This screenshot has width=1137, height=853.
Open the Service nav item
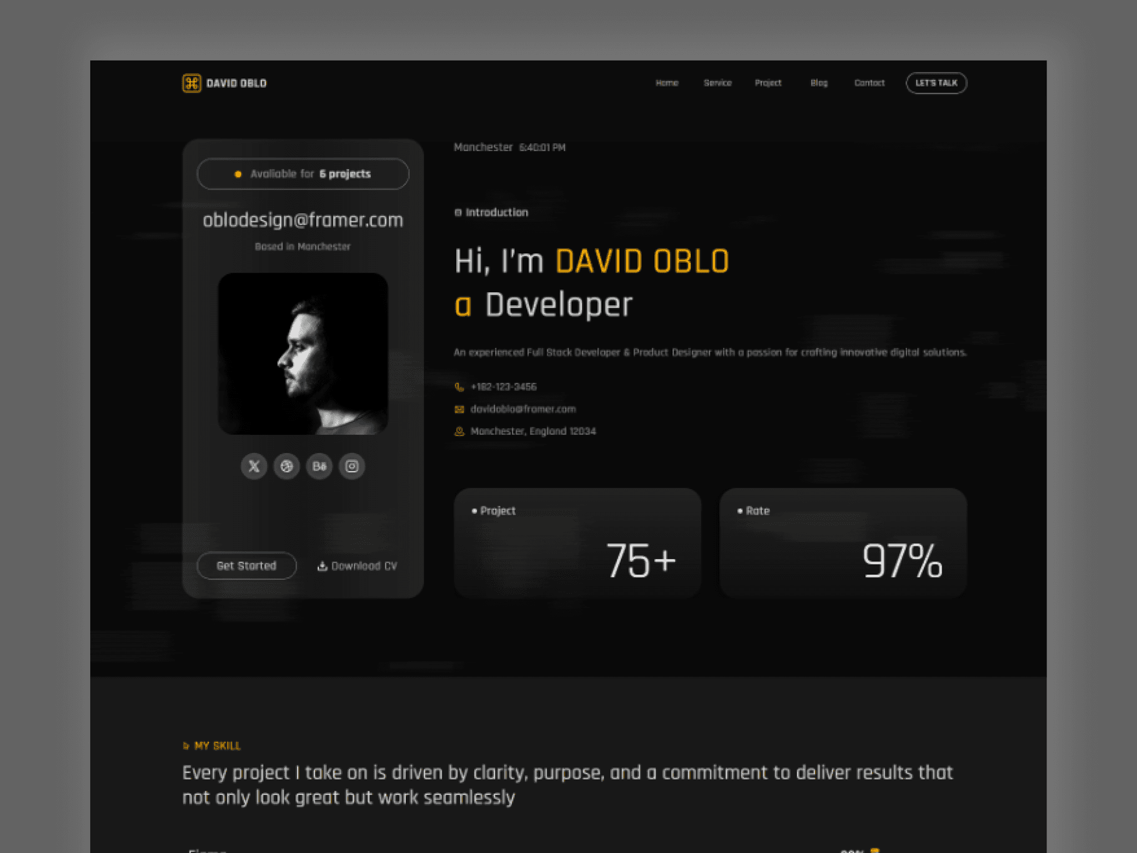tap(717, 83)
